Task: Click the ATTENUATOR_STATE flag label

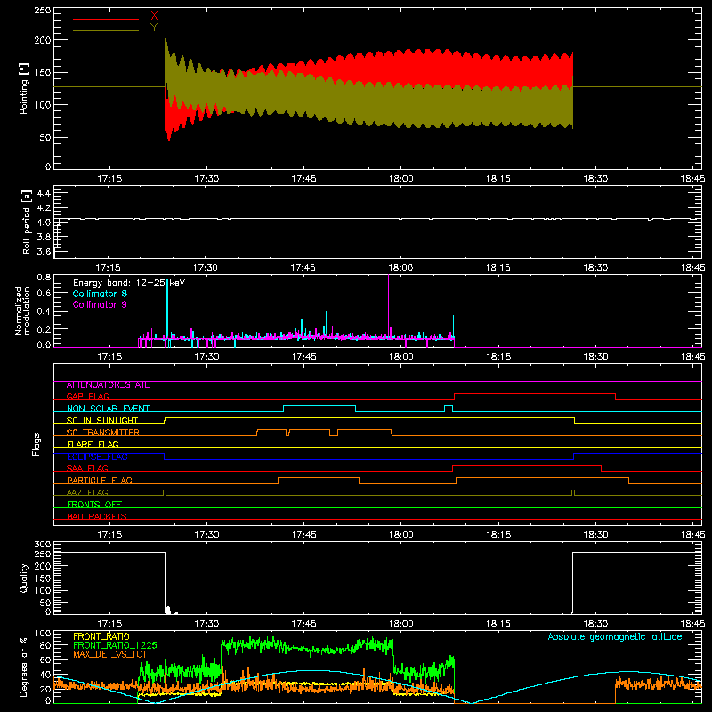Action: pyautogui.click(x=108, y=385)
